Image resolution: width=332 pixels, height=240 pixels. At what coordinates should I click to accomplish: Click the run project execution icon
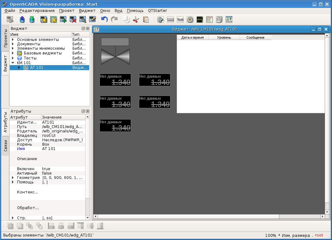point(10,20)
